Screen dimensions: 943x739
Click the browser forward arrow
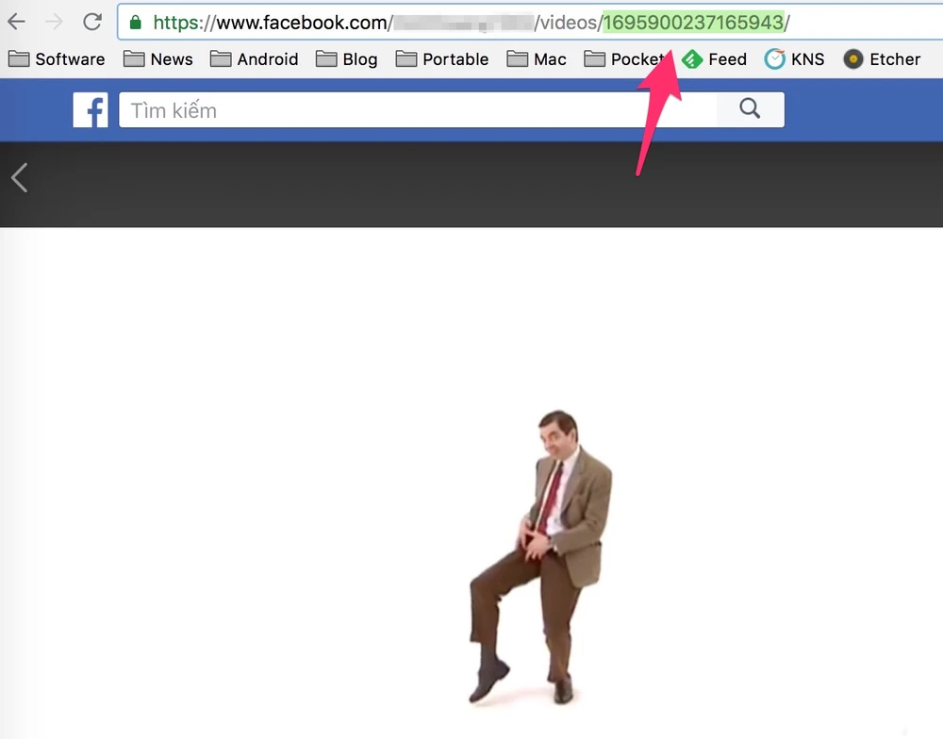pos(54,23)
